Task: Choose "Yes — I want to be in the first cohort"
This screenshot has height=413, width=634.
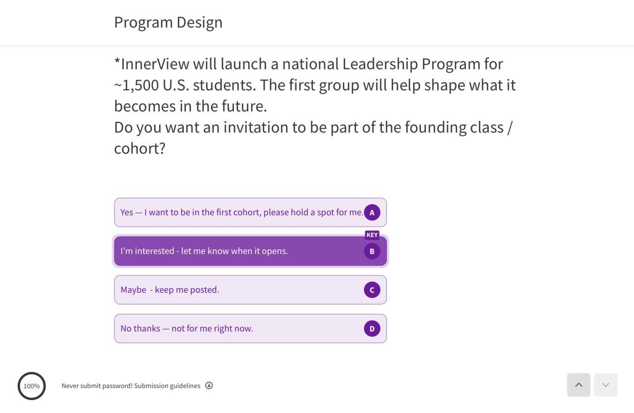Action: click(x=241, y=212)
